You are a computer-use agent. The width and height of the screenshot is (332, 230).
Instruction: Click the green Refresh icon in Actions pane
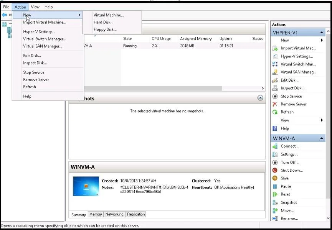click(x=275, y=112)
